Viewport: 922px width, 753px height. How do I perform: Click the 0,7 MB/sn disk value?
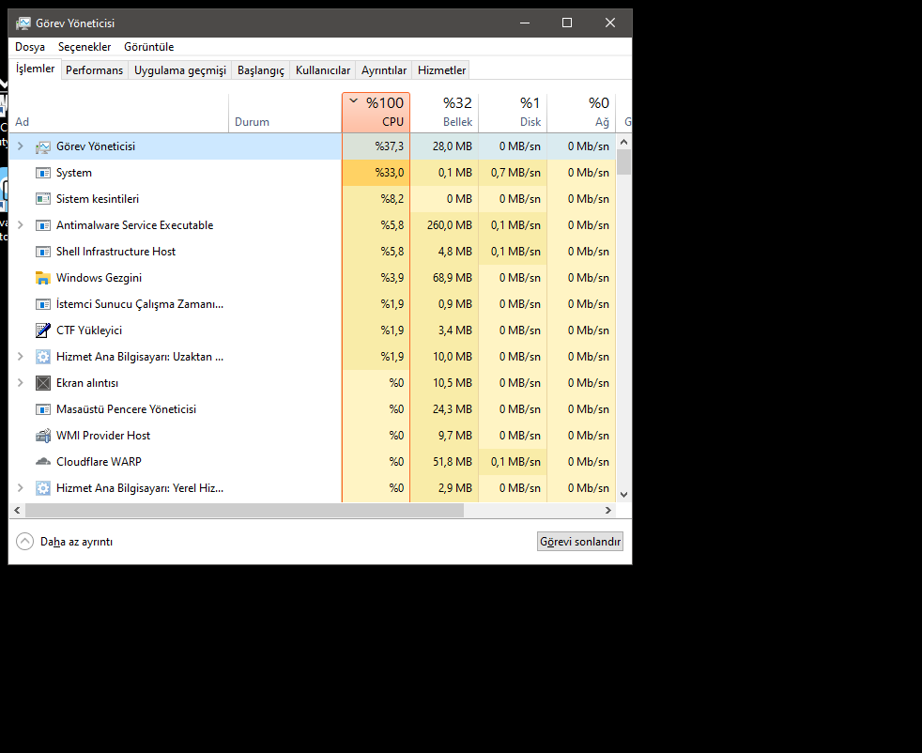pyautogui.click(x=515, y=173)
